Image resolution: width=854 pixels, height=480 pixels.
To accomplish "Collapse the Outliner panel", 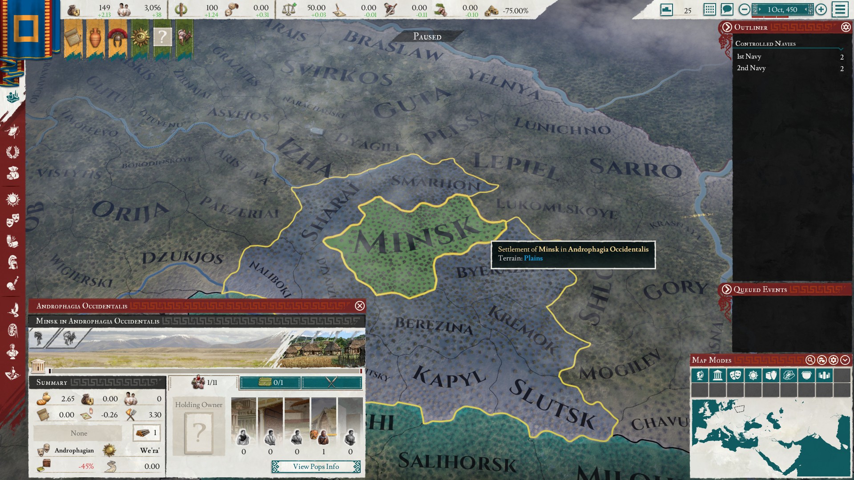I will coord(727,27).
